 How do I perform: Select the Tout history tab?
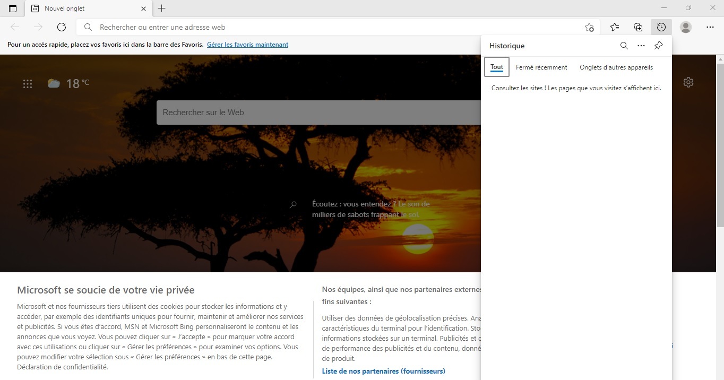[x=497, y=67]
